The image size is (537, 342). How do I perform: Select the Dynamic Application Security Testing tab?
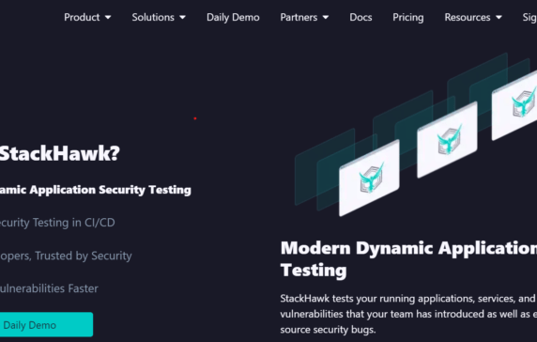coord(96,190)
